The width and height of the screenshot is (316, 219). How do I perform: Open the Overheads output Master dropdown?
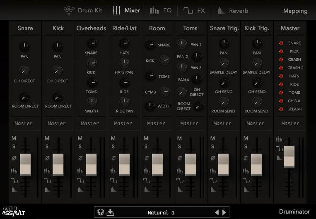[90, 123]
